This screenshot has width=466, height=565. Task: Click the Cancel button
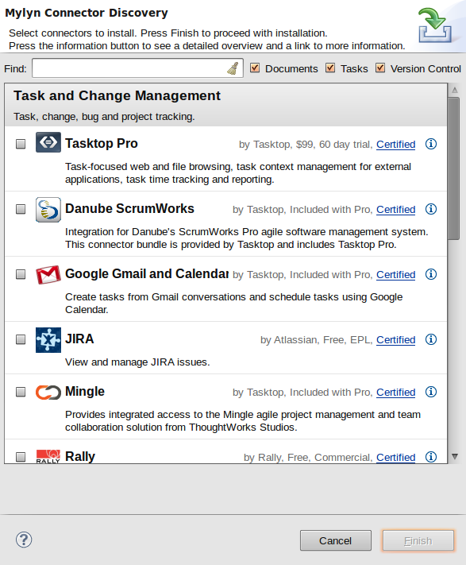pos(335,540)
